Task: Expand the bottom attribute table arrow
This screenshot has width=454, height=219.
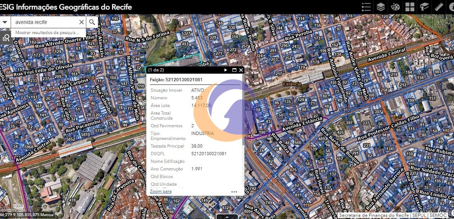Action: click(227, 216)
